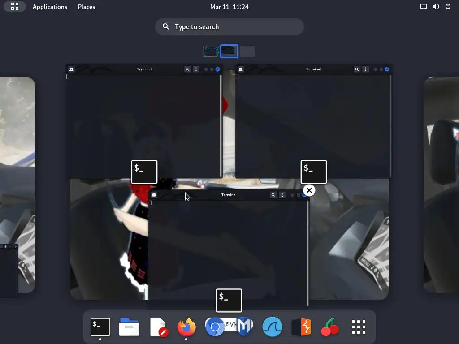Click terminal app badge under bottom window
This screenshot has width=459, height=344.
(x=229, y=301)
